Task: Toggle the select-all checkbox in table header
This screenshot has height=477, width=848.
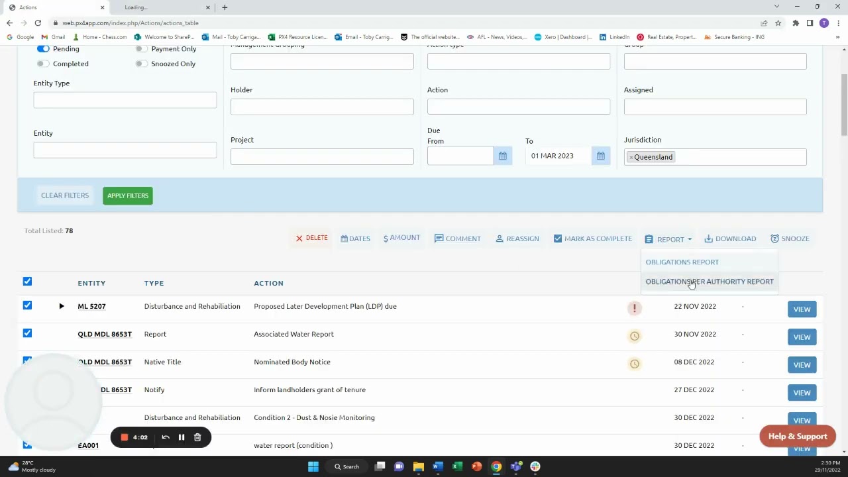Action: (27, 282)
